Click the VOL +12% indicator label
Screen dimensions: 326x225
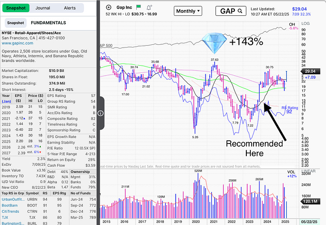pyautogui.click(x=292, y=174)
